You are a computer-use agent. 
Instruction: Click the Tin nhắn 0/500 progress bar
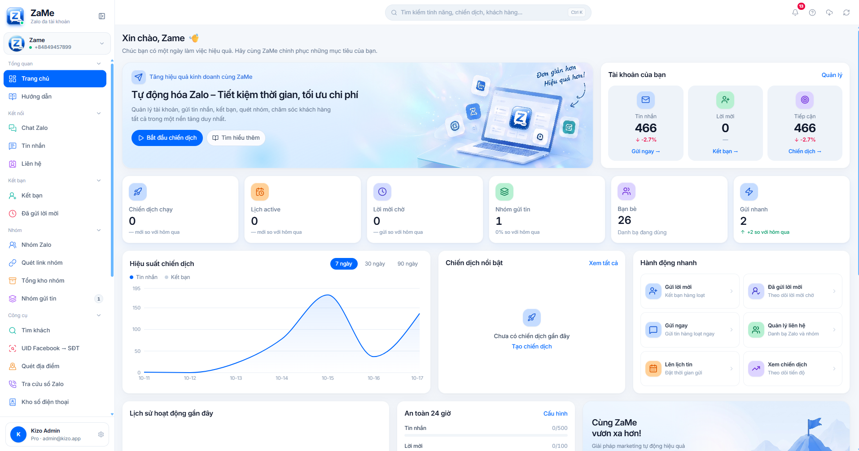pyautogui.click(x=486, y=435)
